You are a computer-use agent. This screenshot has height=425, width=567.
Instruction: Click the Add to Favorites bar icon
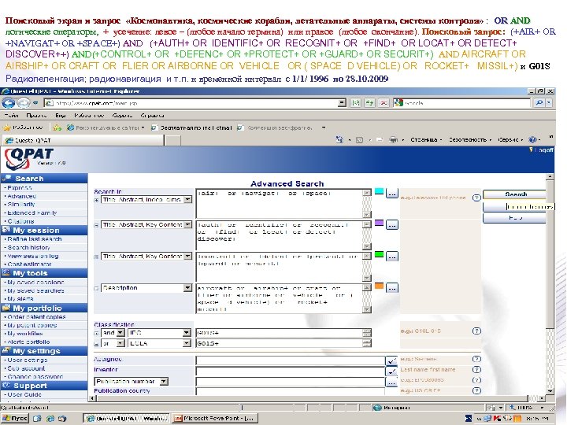tap(57, 128)
